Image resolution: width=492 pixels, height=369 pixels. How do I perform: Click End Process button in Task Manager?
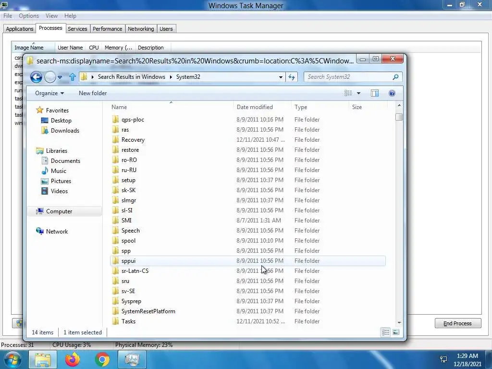(457, 323)
